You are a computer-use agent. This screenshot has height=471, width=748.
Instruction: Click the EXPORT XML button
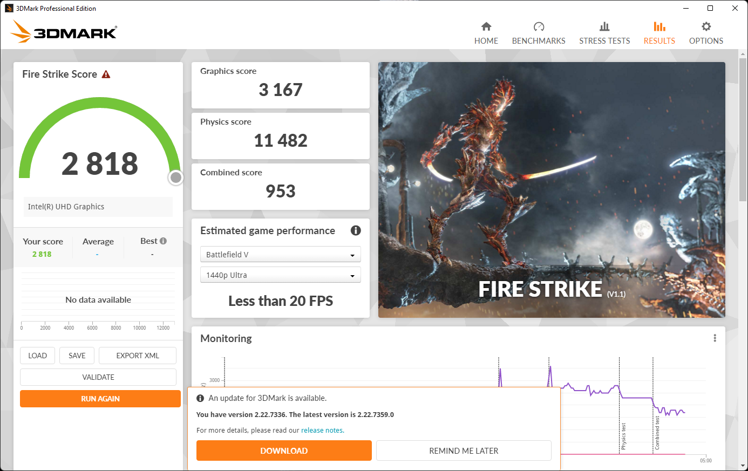[138, 356]
